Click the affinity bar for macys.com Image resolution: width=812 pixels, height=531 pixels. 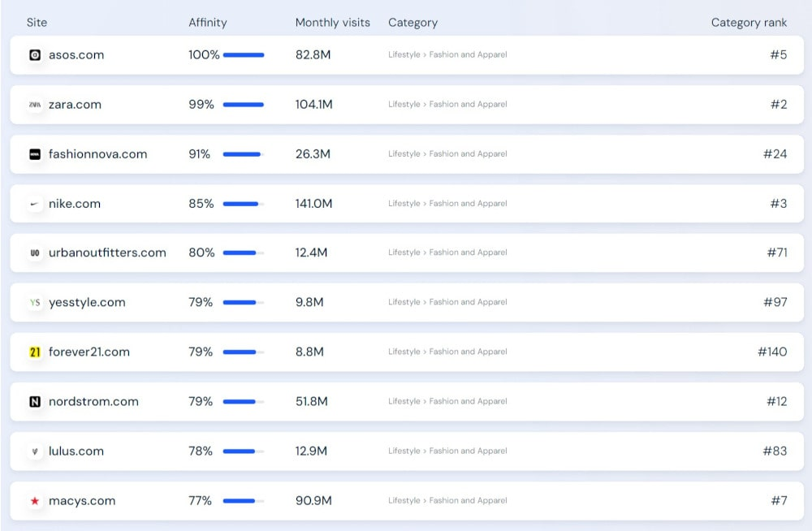[244, 501]
